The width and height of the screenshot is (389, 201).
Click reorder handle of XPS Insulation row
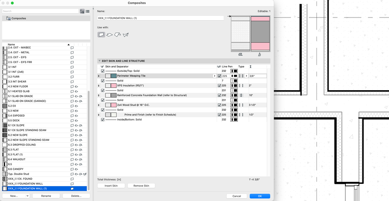[x=99, y=86]
